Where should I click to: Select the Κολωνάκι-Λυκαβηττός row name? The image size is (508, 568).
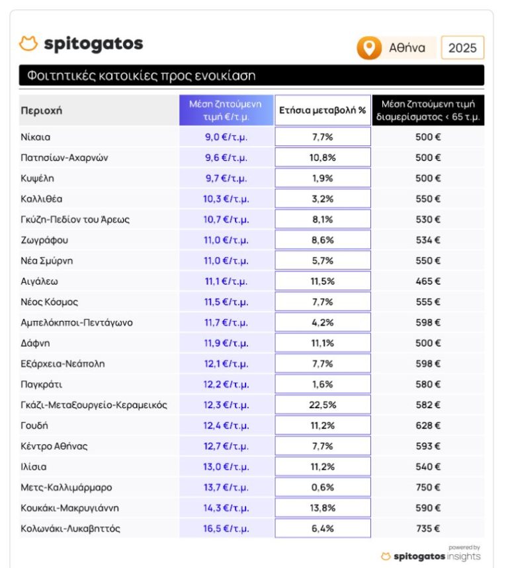click(x=70, y=528)
